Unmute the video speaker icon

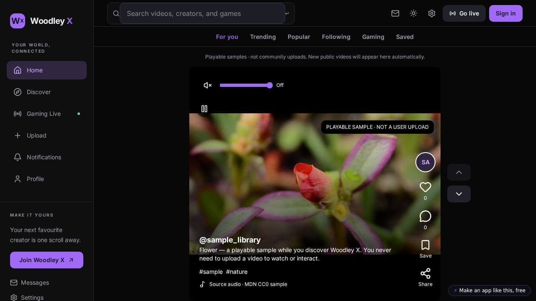(208, 85)
